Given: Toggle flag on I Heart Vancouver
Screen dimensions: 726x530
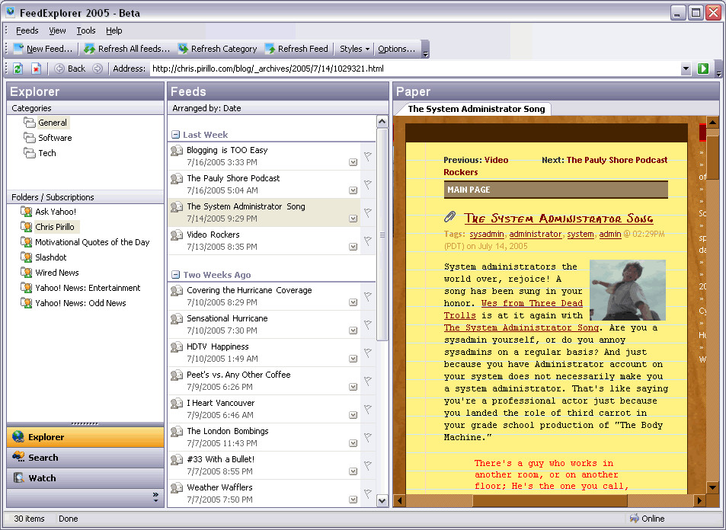Looking at the screenshot, I should pyautogui.click(x=368, y=409).
